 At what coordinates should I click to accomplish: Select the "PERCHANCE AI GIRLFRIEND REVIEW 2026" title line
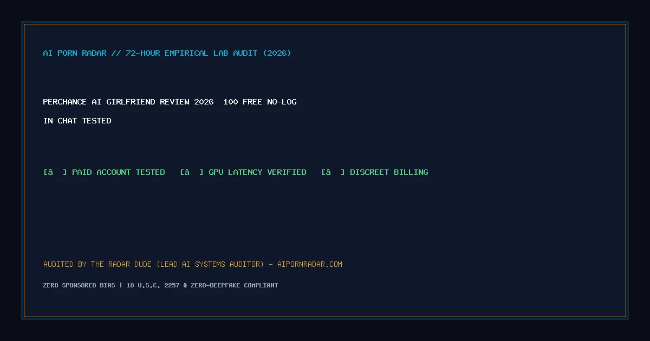tap(170, 102)
